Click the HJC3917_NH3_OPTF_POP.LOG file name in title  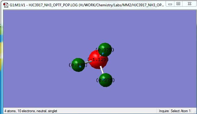click(x=53, y=5)
